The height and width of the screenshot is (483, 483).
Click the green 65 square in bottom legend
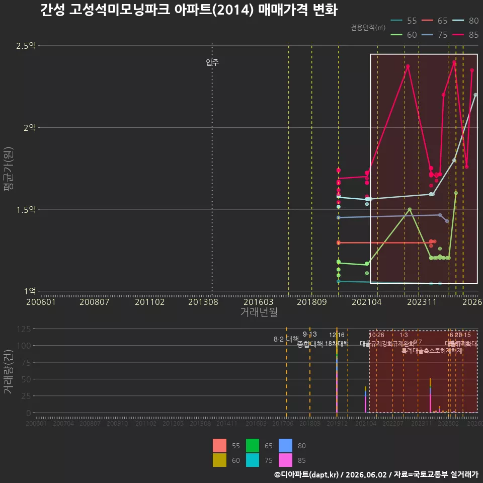click(252, 445)
